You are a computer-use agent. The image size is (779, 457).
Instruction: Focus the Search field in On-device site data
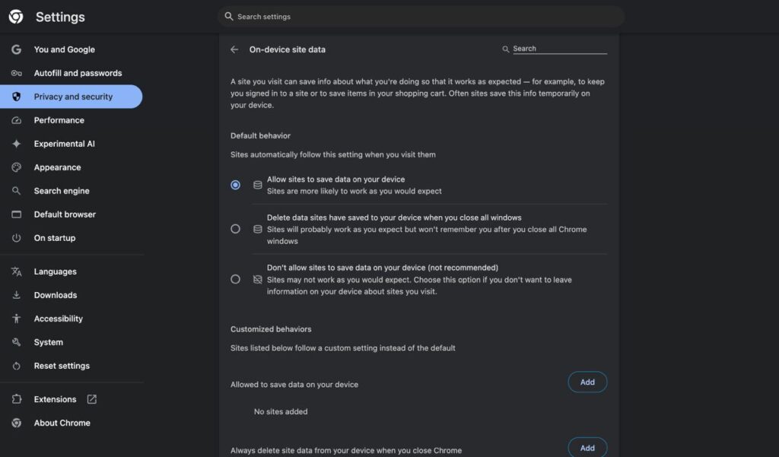559,49
